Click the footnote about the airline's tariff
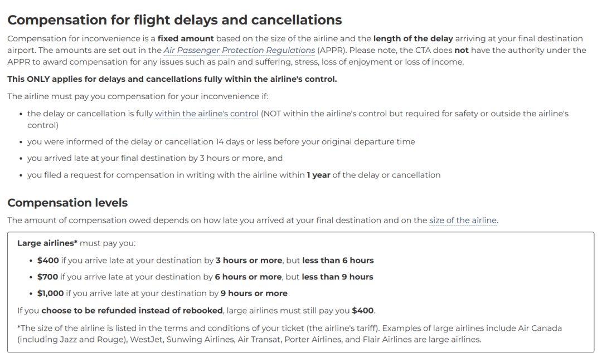602x353 pixels. [289, 334]
